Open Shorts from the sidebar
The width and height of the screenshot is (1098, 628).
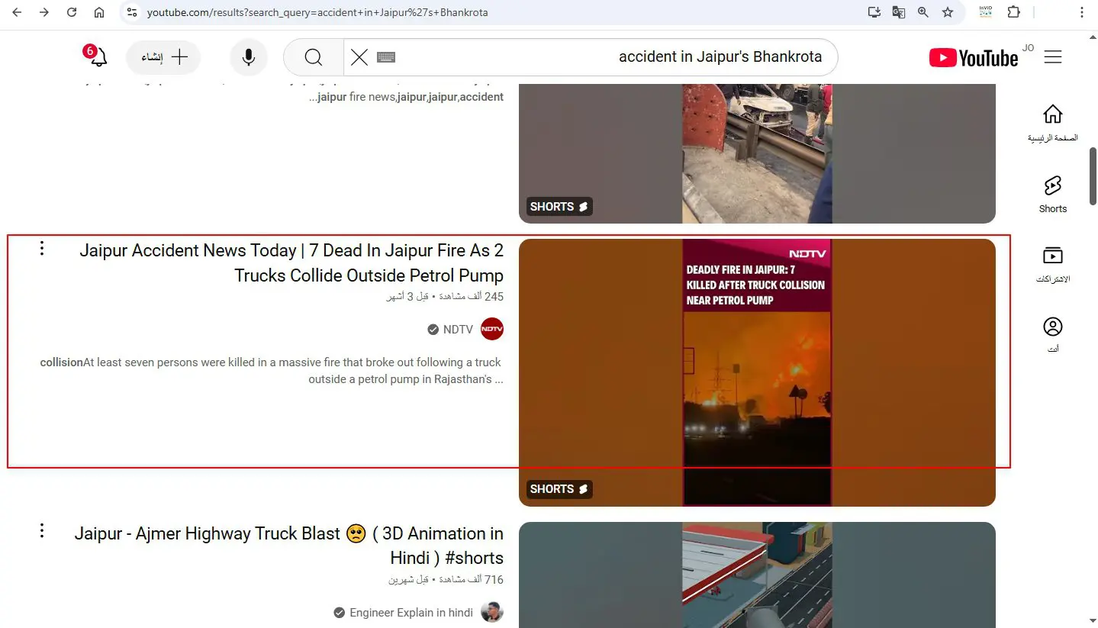pos(1053,194)
